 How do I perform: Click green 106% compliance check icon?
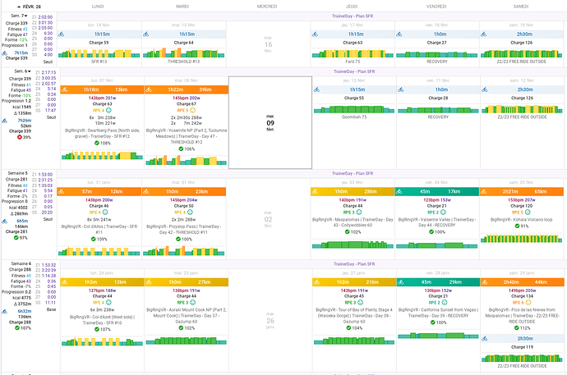tap(181, 149)
